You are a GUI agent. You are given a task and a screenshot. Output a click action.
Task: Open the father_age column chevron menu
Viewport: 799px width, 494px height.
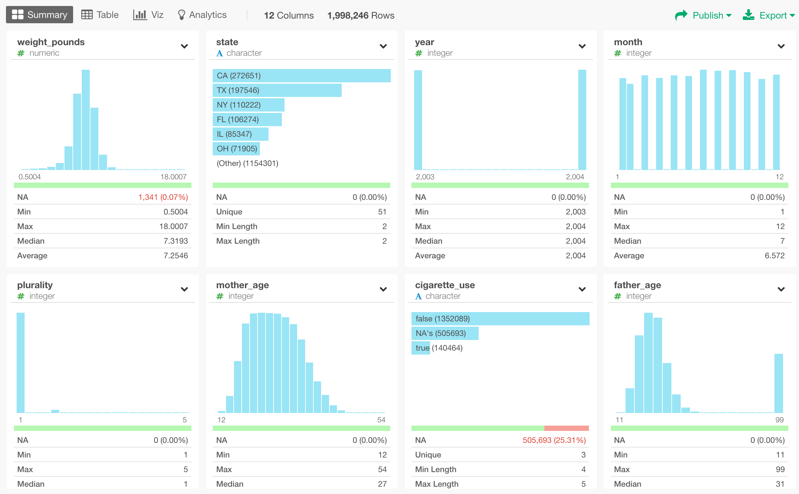[x=781, y=289]
